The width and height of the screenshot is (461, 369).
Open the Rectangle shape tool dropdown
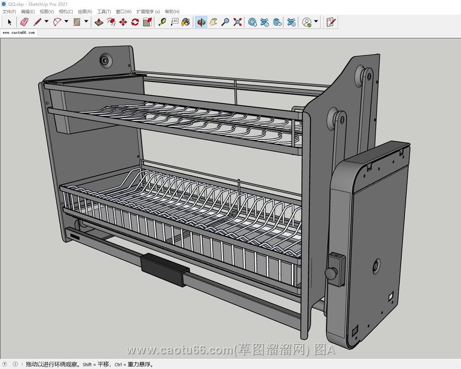[x=86, y=22]
